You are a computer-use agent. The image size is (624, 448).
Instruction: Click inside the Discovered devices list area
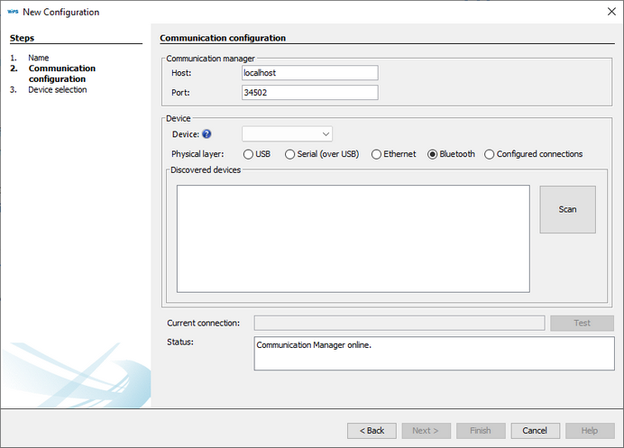click(x=353, y=239)
